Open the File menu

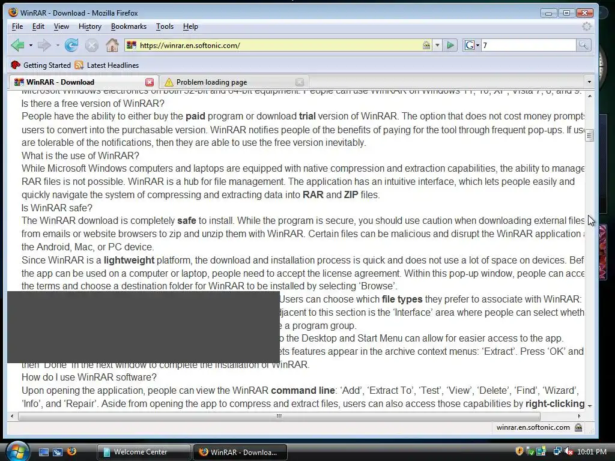17,26
